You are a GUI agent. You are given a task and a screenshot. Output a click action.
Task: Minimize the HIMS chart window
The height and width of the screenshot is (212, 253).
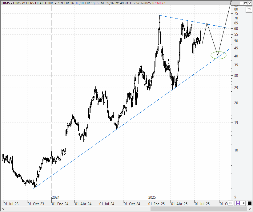pyautogui.click(x=242, y=3)
